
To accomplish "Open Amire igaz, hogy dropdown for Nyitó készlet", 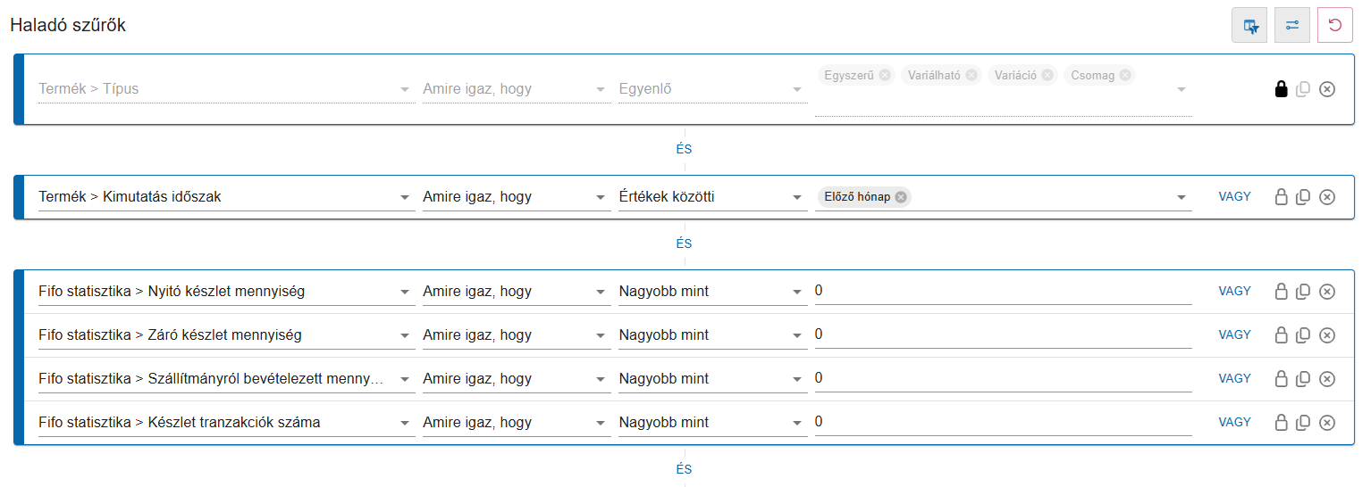I will click(601, 292).
